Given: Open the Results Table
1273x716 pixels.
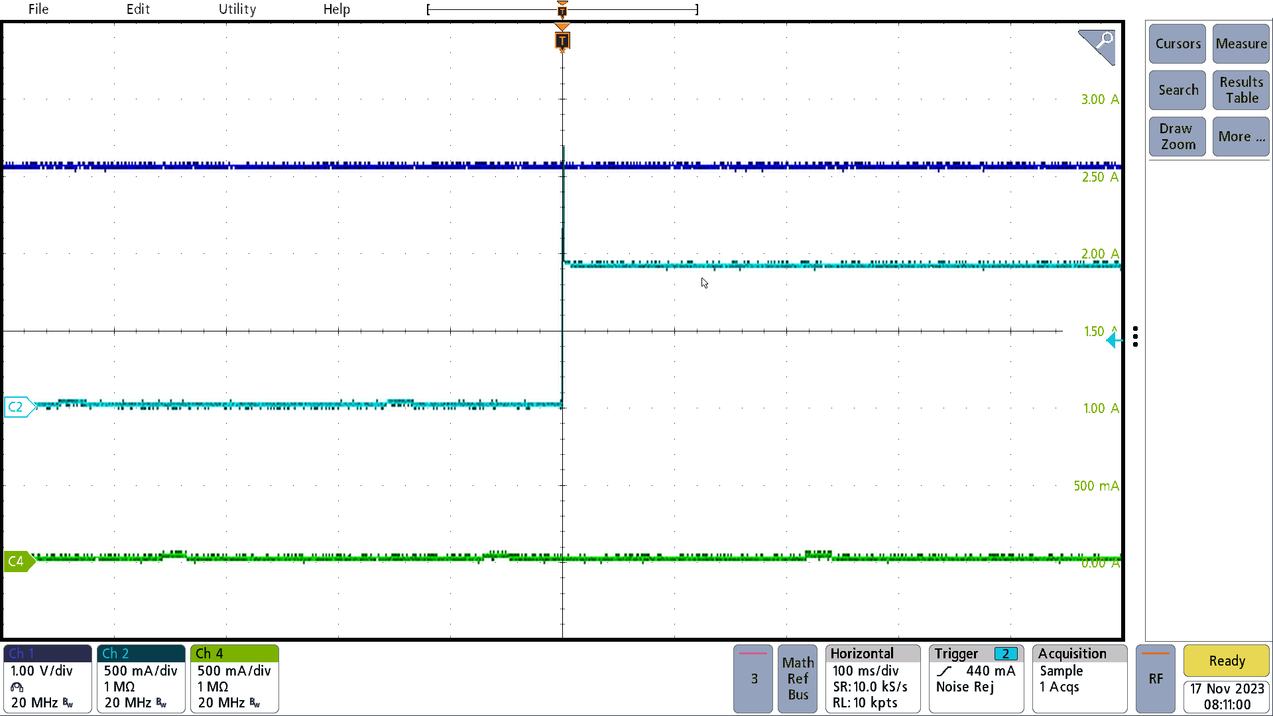Looking at the screenshot, I should [x=1241, y=90].
